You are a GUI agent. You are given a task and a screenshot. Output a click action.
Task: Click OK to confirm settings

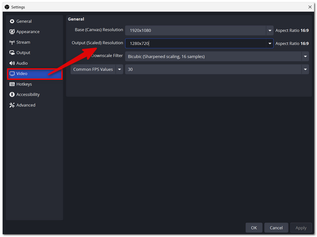[254, 228]
